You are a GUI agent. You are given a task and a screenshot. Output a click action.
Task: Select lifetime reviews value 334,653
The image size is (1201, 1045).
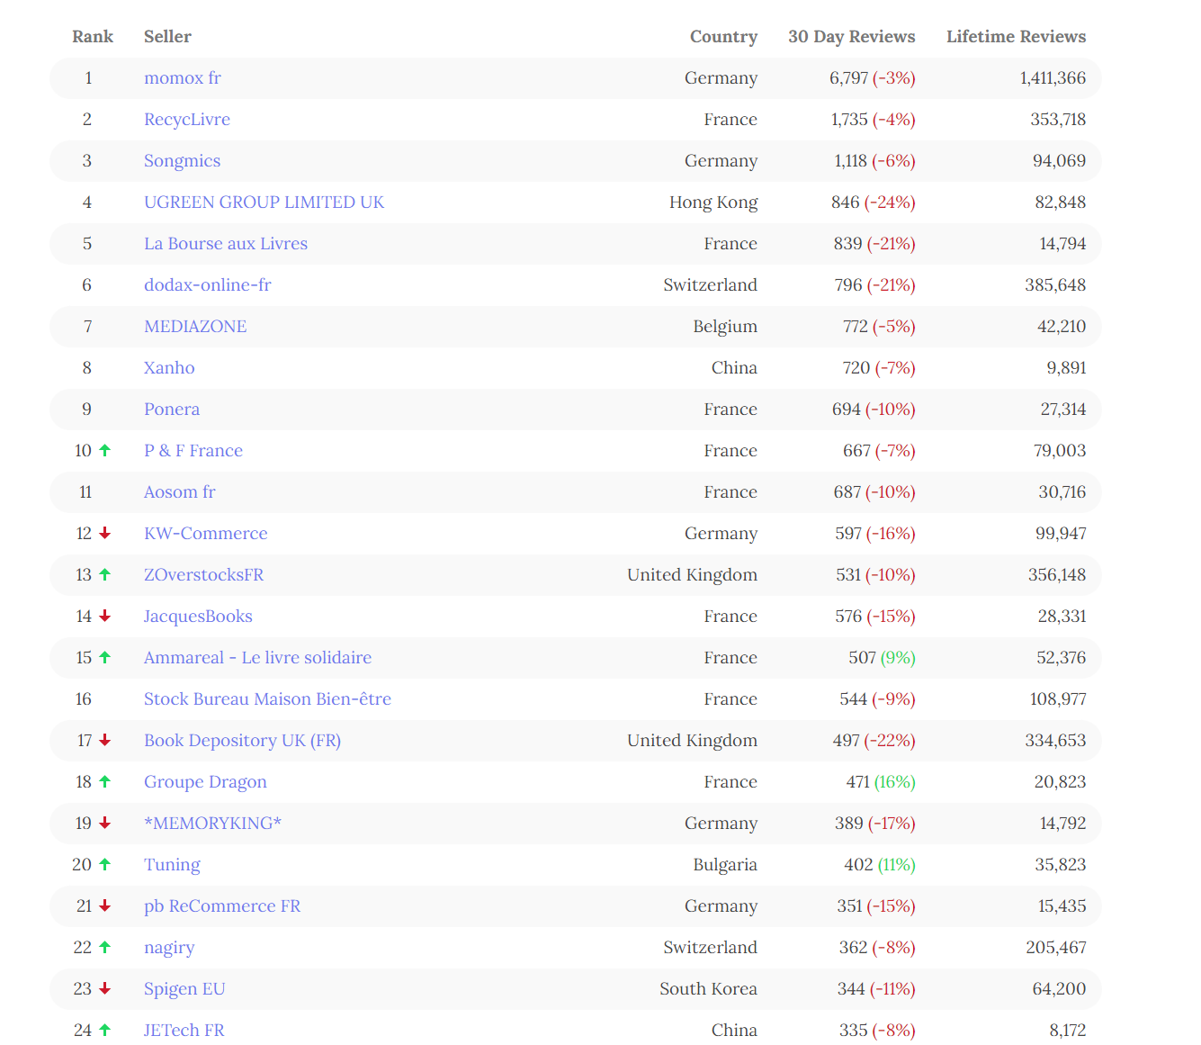tap(1055, 741)
